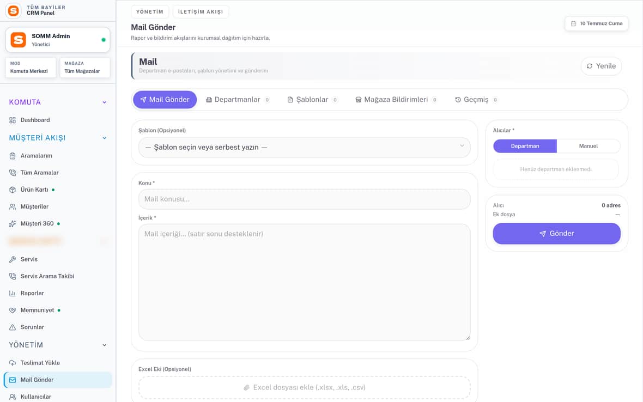Open Dashboard from the sidebar
The height and width of the screenshot is (402, 643).
point(35,120)
